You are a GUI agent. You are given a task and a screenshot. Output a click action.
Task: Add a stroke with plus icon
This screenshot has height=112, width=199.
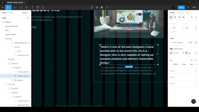click(x=196, y=71)
